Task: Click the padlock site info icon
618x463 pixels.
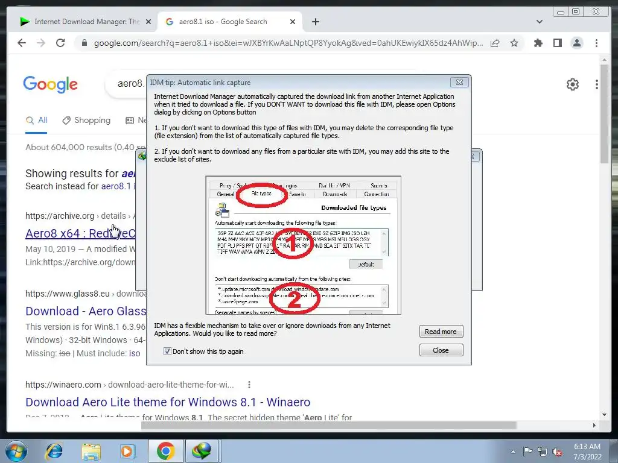Action: [x=84, y=43]
